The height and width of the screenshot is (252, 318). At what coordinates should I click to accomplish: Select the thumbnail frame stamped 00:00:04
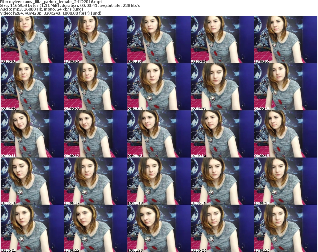pyautogui.click(x=222, y=39)
